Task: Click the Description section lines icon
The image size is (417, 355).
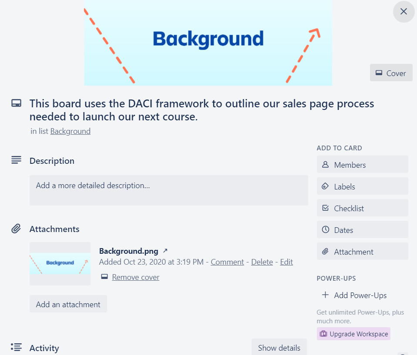Action: pyautogui.click(x=16, y=160)
